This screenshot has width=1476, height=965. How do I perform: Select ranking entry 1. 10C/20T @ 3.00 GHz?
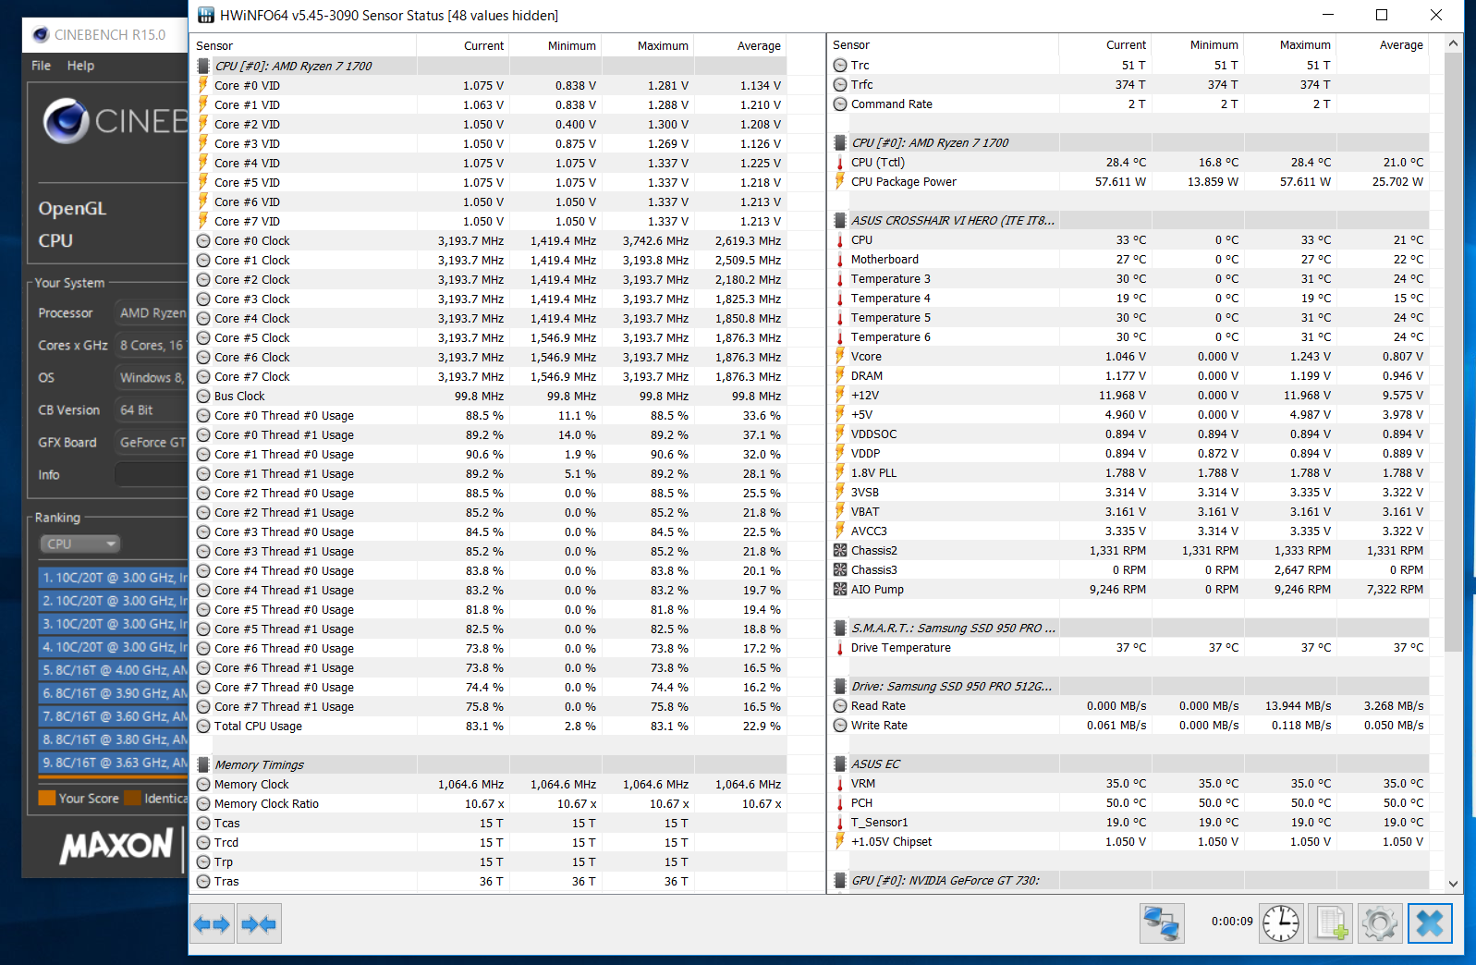(x=113, y=578)
